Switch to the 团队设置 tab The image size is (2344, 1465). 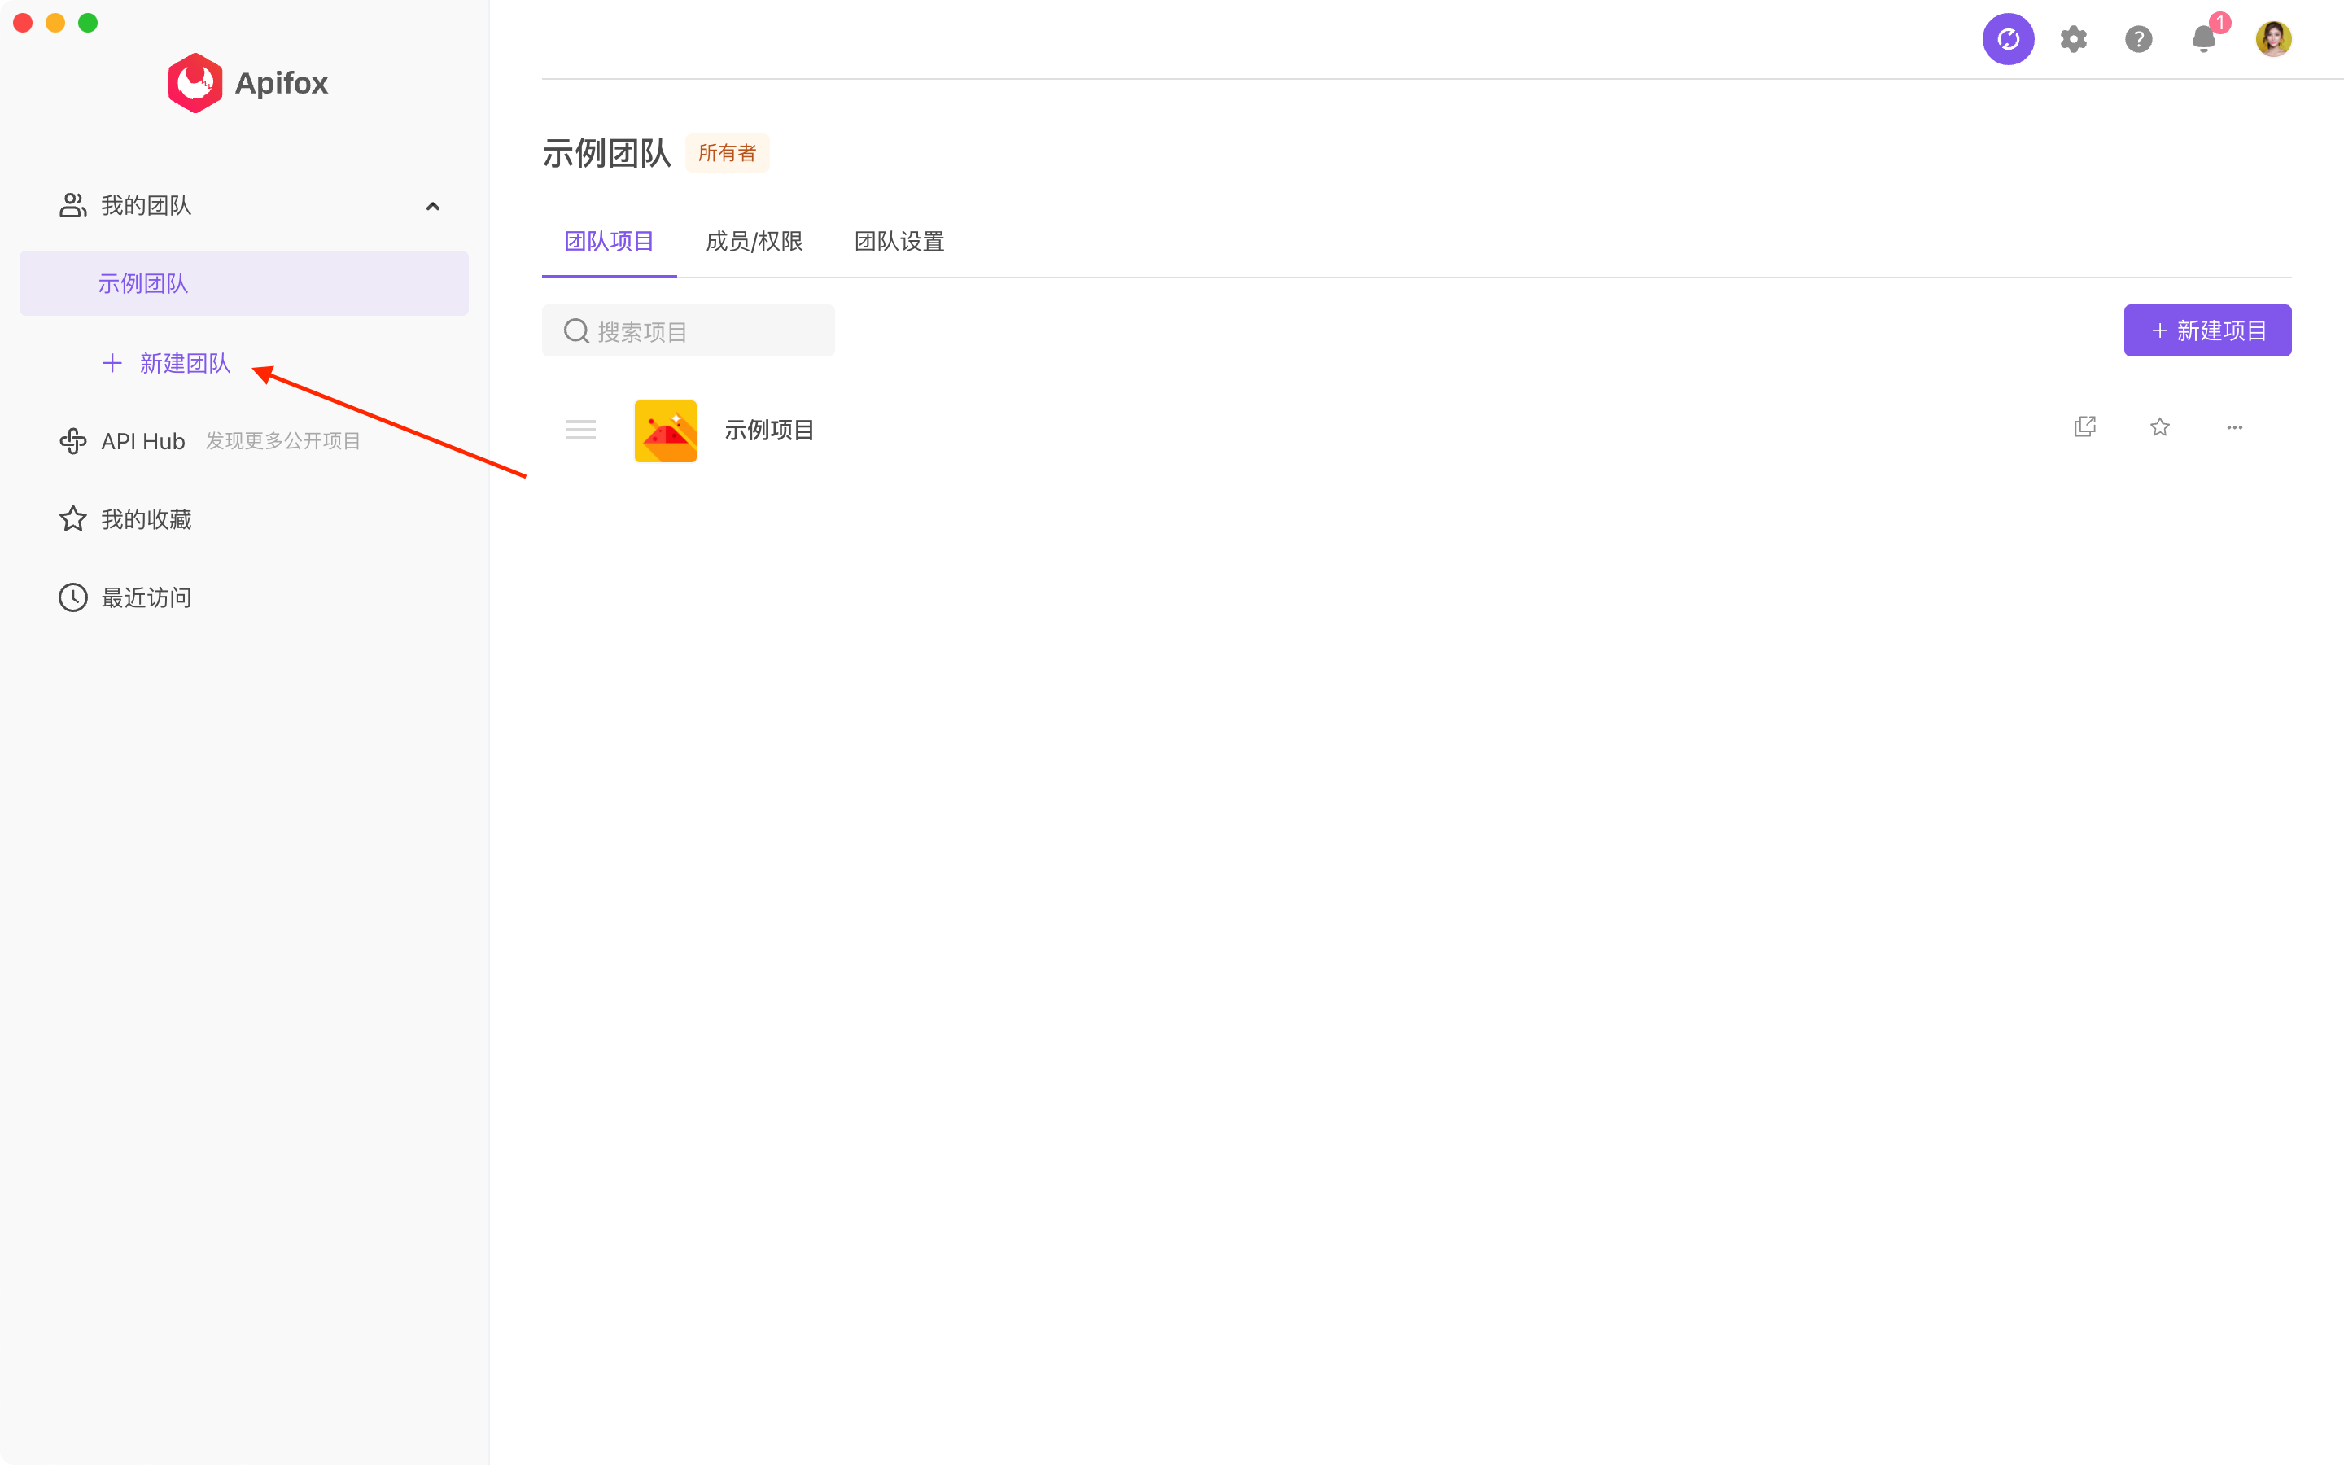tap(899, 241)
